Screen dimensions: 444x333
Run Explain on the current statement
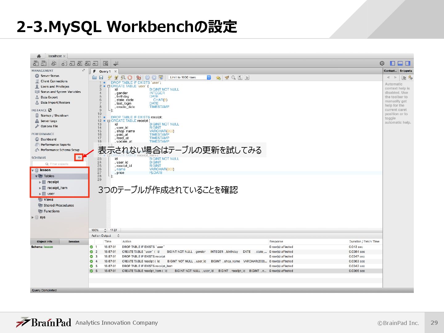(x=123, y=77)
